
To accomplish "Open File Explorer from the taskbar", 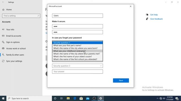I will point(68,98).
